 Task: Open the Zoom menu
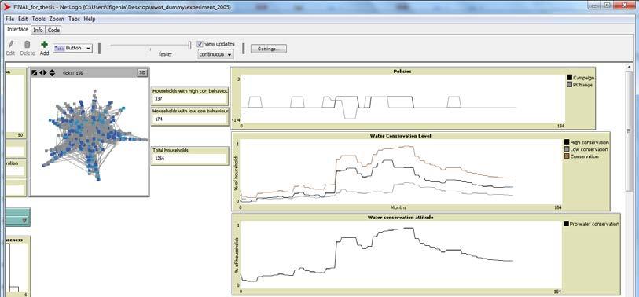pyautogui.click(x=57, y=19)
